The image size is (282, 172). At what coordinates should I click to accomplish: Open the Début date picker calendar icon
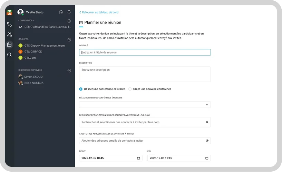pyautogui.click(x=138, y=158)
